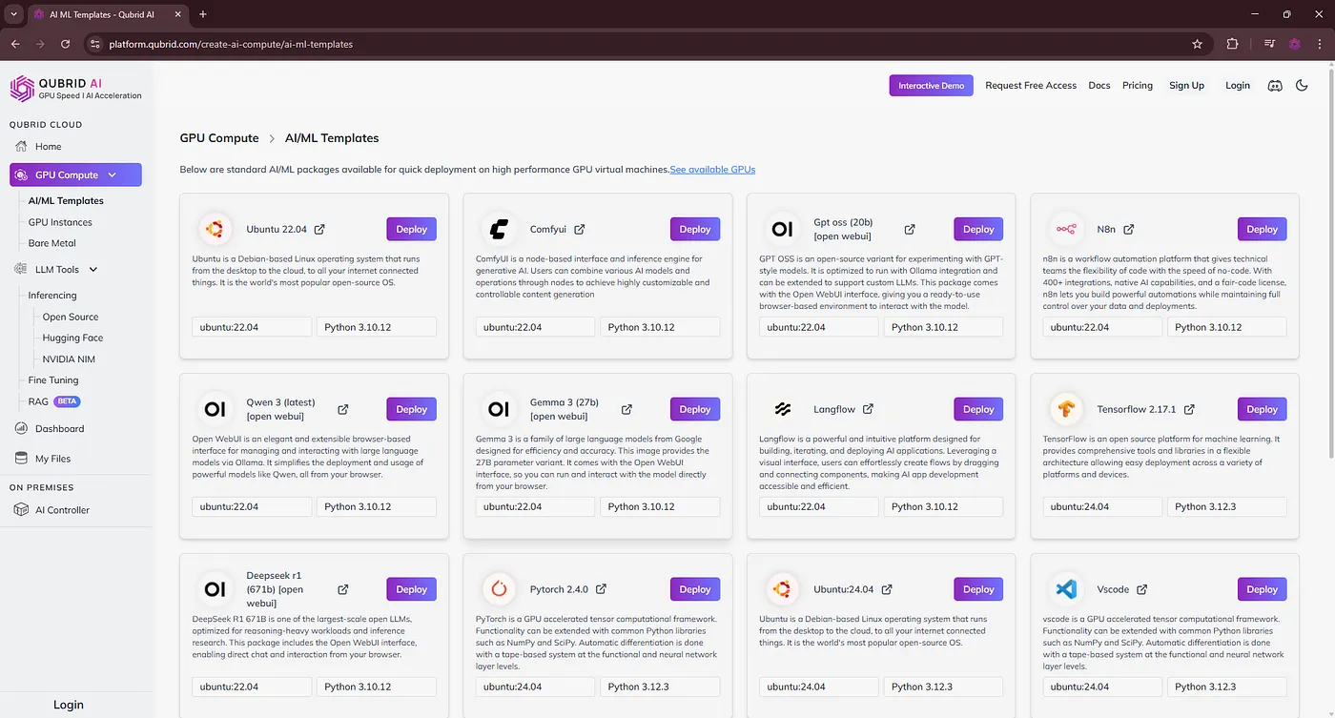
Task: Open the RAG beta sidebar item
Action: click(x=54, y=401)
